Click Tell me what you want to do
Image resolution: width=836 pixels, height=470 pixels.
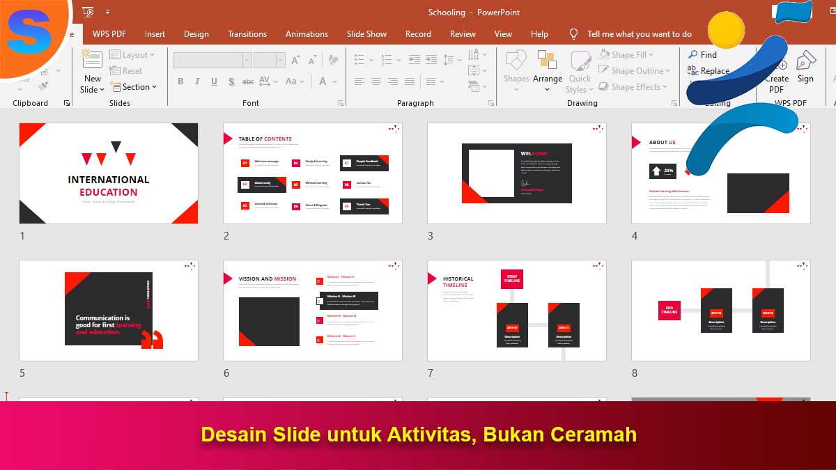(x=631, y=33)
